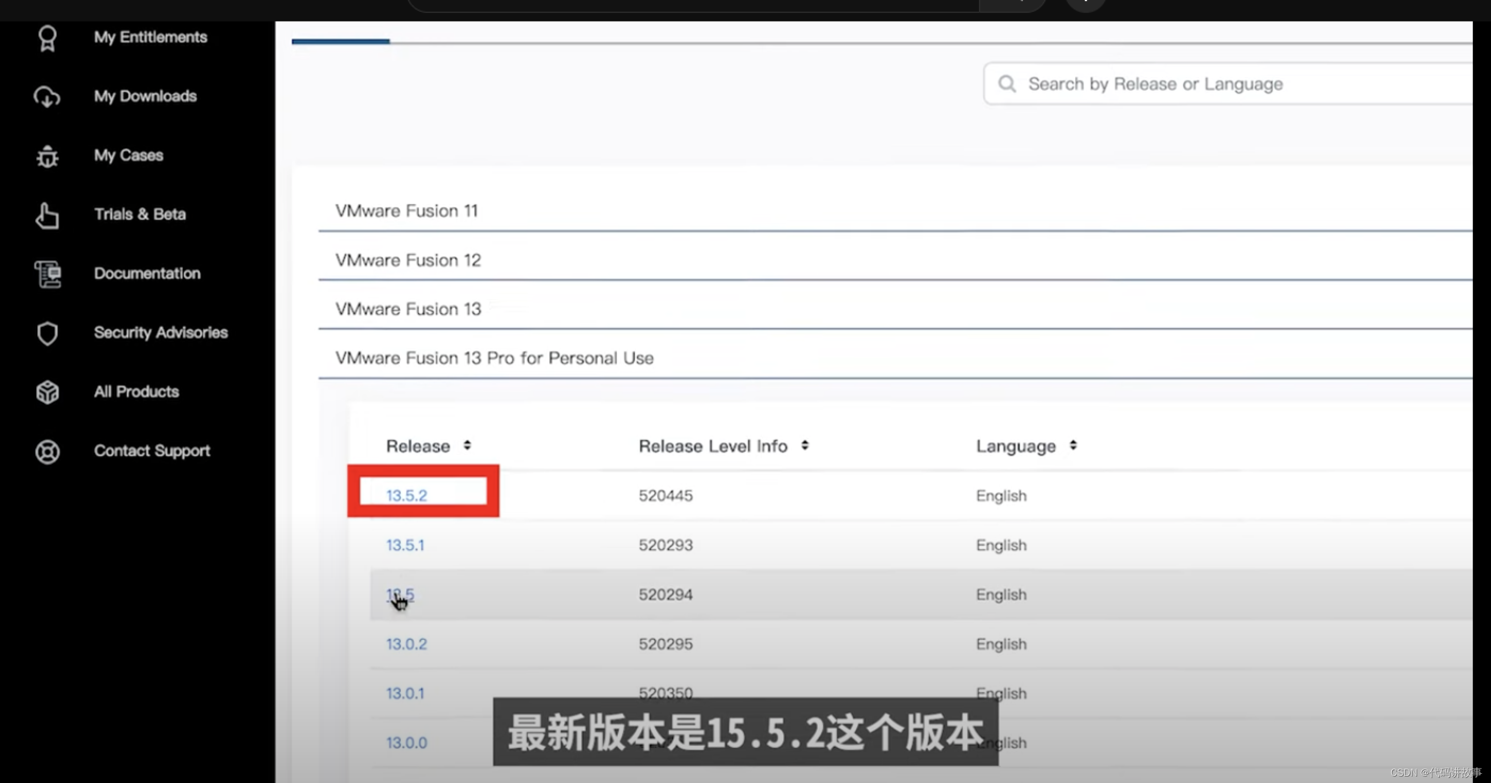This screenshot has height=783, width=1491.
Task: Click the Documentation scroll icon
Action: (48, 274)
